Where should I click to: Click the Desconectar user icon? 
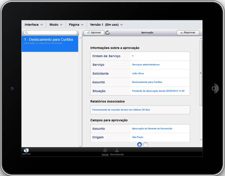(x=117, y=150)
